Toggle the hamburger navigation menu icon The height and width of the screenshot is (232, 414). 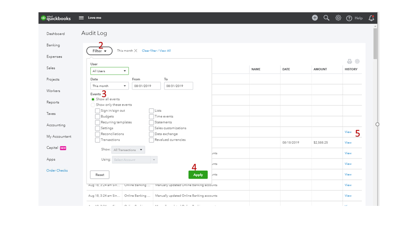pyautogui.click(x=82, y=18)
